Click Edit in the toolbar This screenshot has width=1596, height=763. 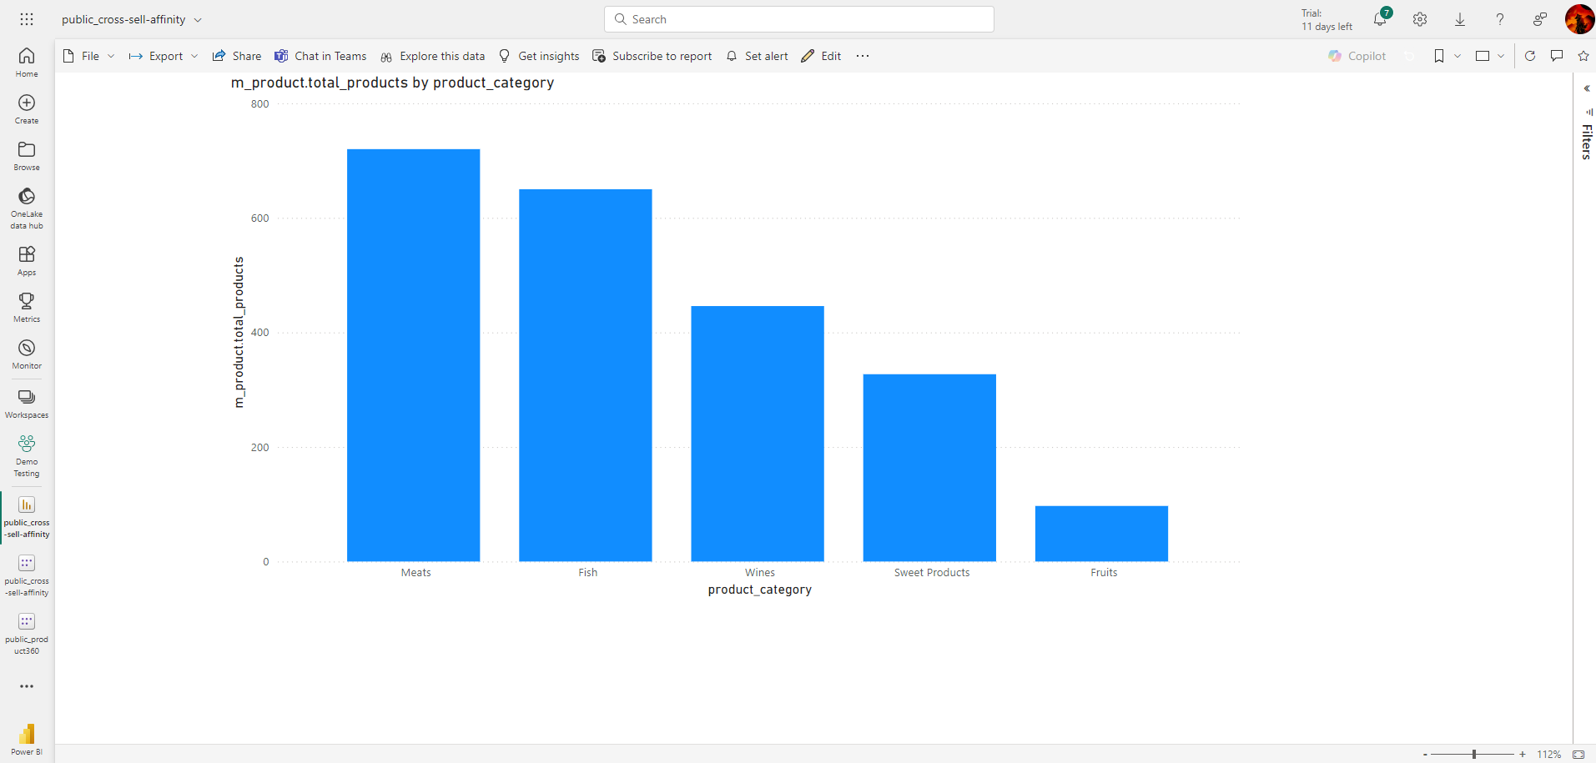click(x=822, y=56)
